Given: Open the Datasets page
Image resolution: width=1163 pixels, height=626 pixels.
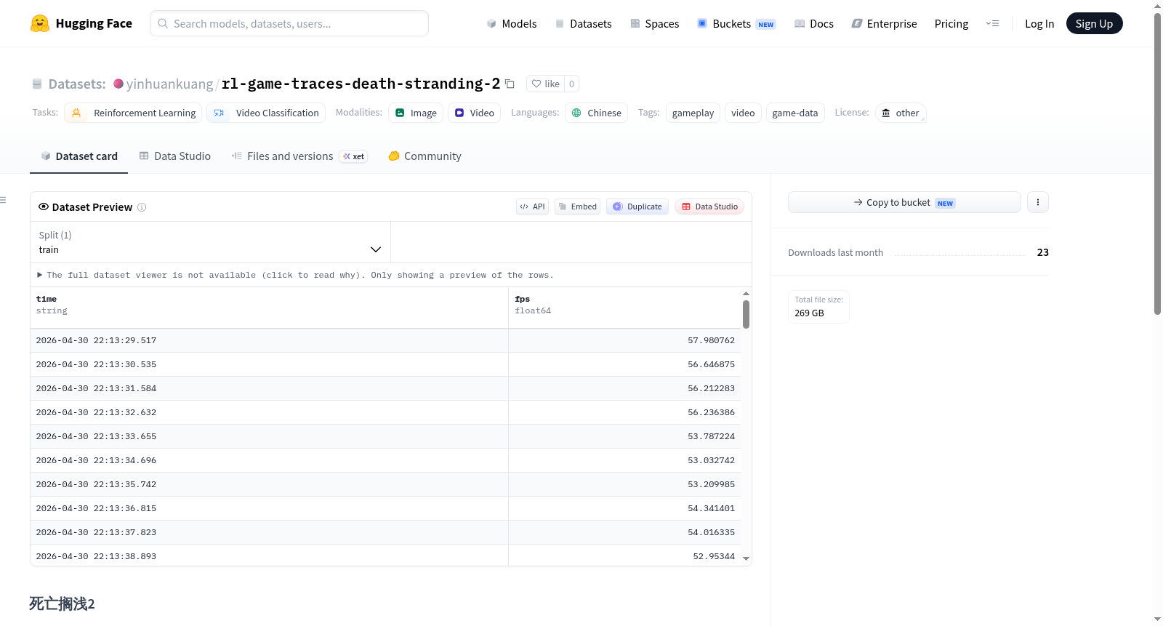Looking at the screenshot, I should click(x=584, y=23).
